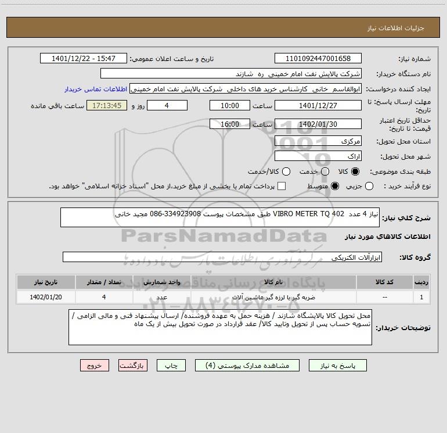
Task: Click the کد کالا column header
Action: (384, 282)
